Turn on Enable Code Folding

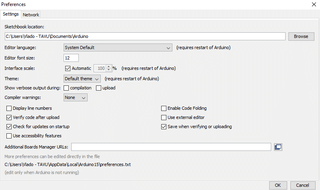164,108
